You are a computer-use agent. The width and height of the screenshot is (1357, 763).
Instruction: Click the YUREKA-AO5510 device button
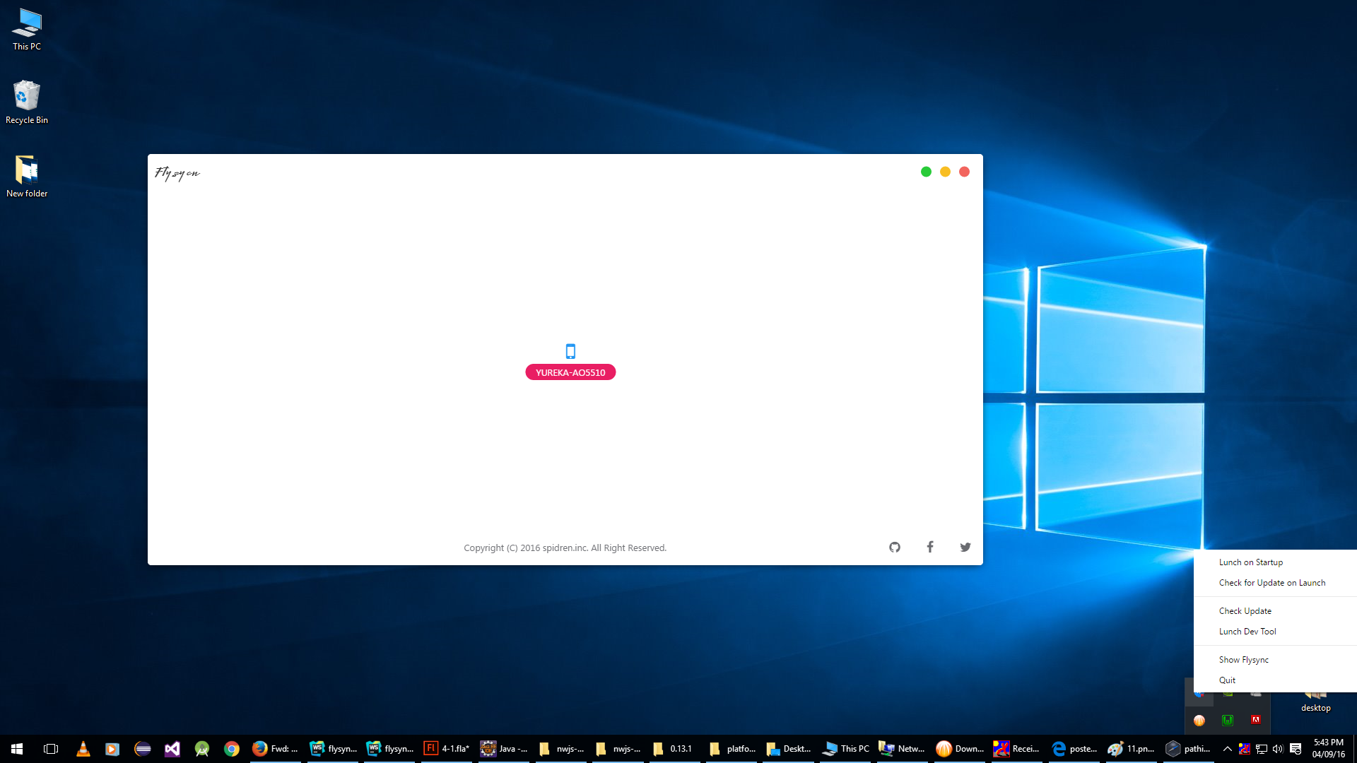570,372
